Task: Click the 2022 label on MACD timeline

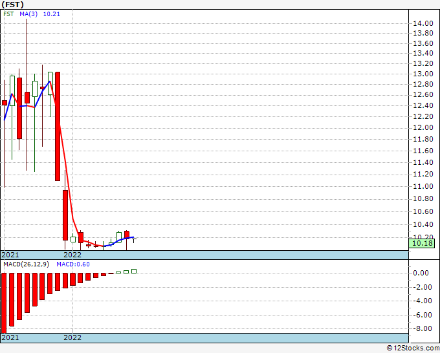Action: coord(72,337)
